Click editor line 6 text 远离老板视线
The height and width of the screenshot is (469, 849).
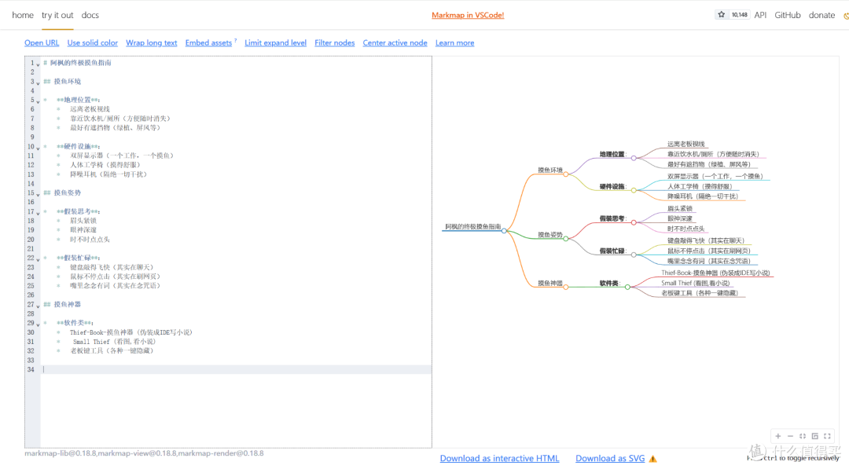(x=90, y=109)
